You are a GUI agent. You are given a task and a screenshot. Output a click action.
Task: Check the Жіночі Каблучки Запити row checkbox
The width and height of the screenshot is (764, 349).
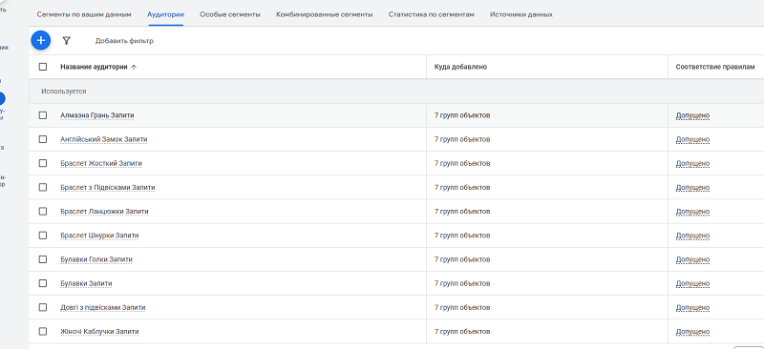43,332
